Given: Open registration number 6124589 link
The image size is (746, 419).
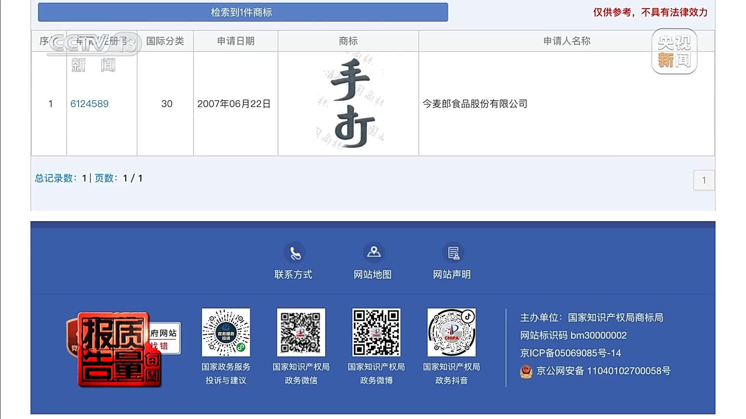Looking at the screenshot, I should click(x=89, y=104).
